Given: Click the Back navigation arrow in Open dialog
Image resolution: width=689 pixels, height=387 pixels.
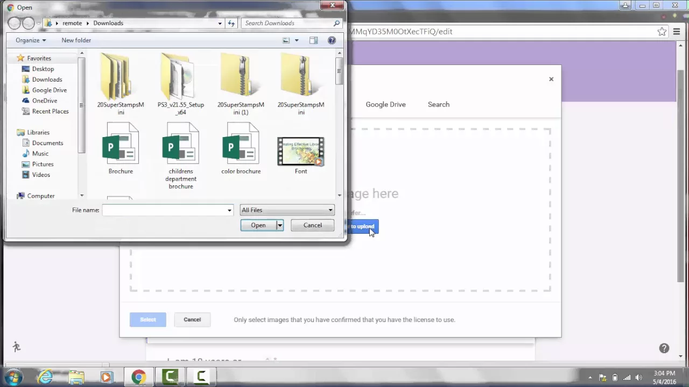Looking at the screenshot, I should [x=14, y=23].
